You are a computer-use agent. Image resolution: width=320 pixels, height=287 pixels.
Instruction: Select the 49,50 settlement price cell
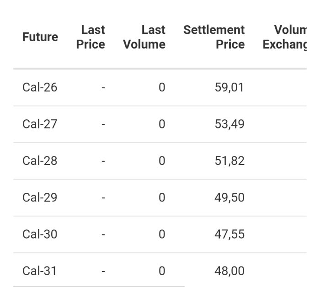[229, 197]
